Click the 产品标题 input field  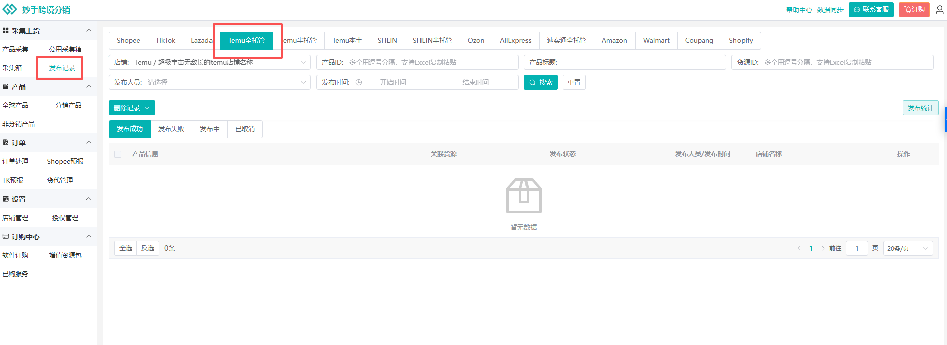pyautogui.click(x=638, y=62)
